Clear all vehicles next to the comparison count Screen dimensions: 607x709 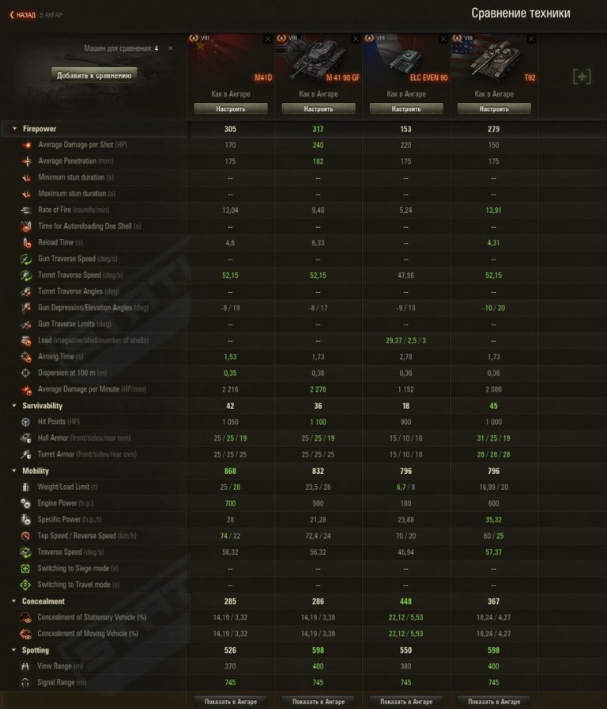170,48
